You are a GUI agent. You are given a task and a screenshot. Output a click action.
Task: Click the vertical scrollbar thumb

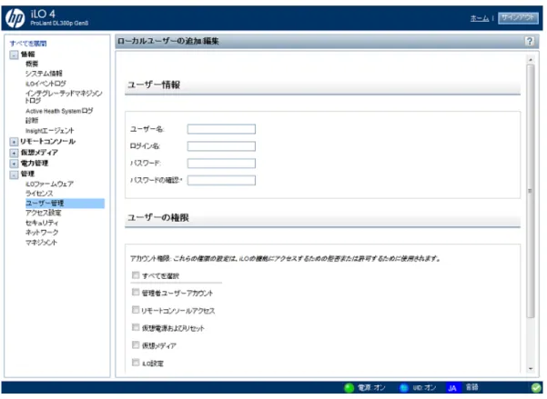(531, 191)
